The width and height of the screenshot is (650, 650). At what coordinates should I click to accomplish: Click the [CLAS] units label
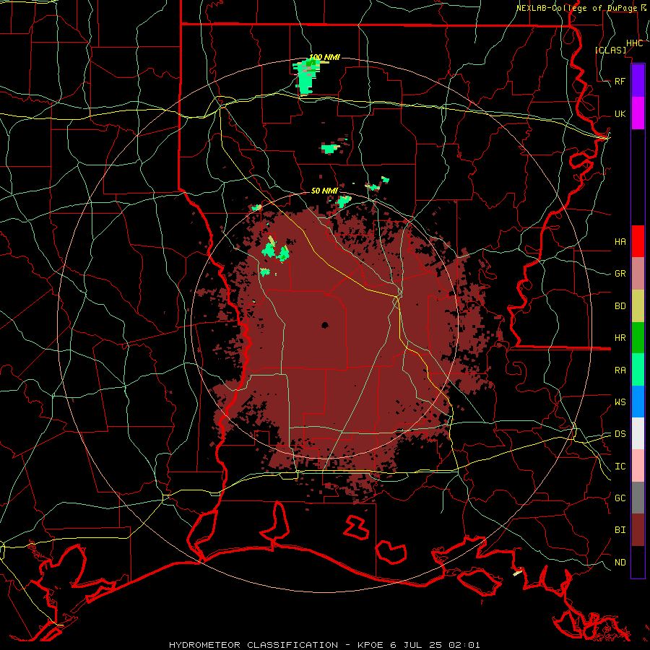[x=610, y=50]
